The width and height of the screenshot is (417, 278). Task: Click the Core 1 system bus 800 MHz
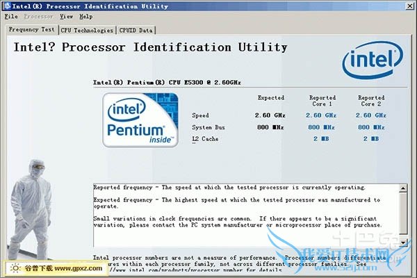tap(321, 127)
